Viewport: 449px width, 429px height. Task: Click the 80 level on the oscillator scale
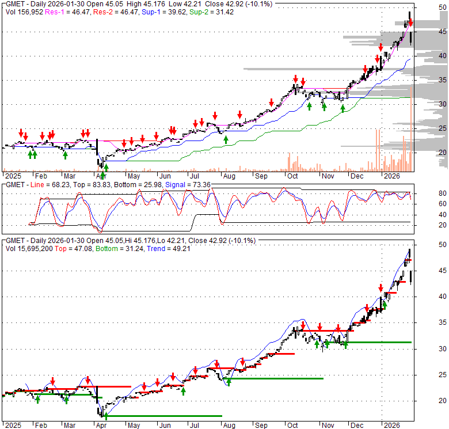pyautogui.click(x=427, y=193)
